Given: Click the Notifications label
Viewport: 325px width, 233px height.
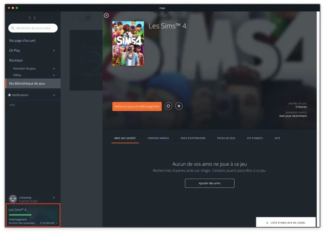Looking at the screenshot, I should [20, 95].
